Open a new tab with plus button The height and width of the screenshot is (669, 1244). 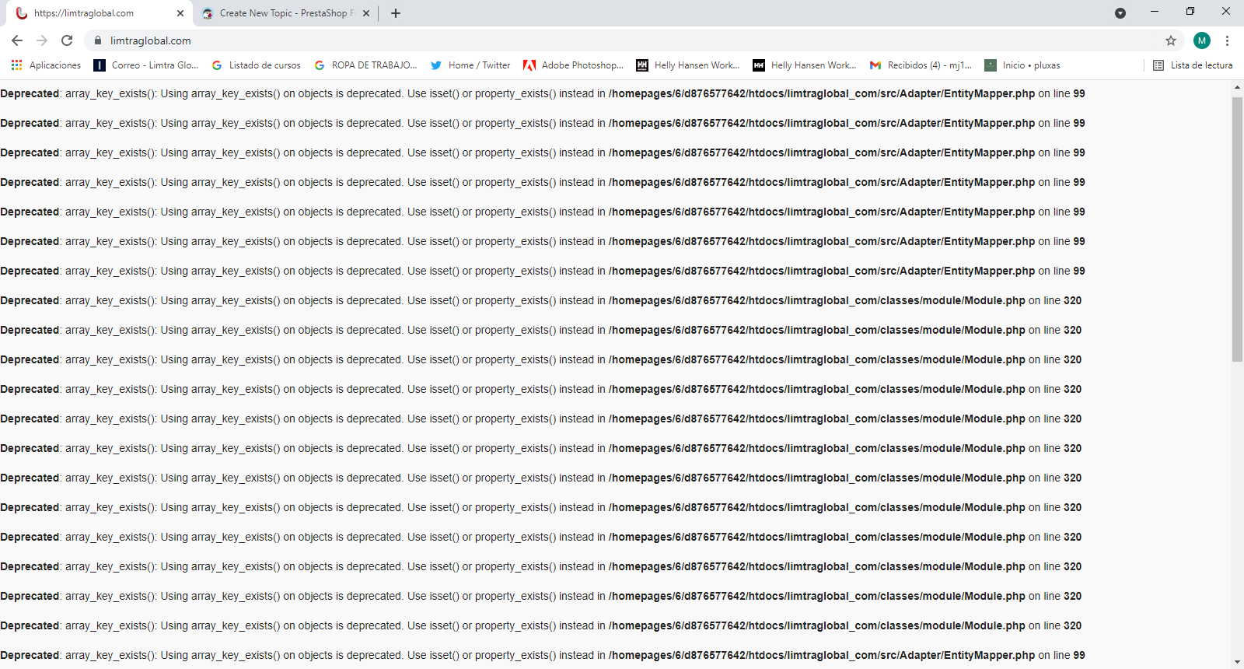coord(396,13)
